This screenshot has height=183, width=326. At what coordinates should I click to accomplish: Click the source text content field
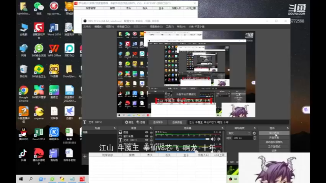pos(238,122)
